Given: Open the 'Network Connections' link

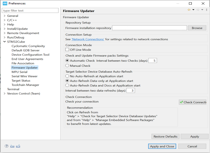Looking at the screenshot, I should [x=88, y=39].
